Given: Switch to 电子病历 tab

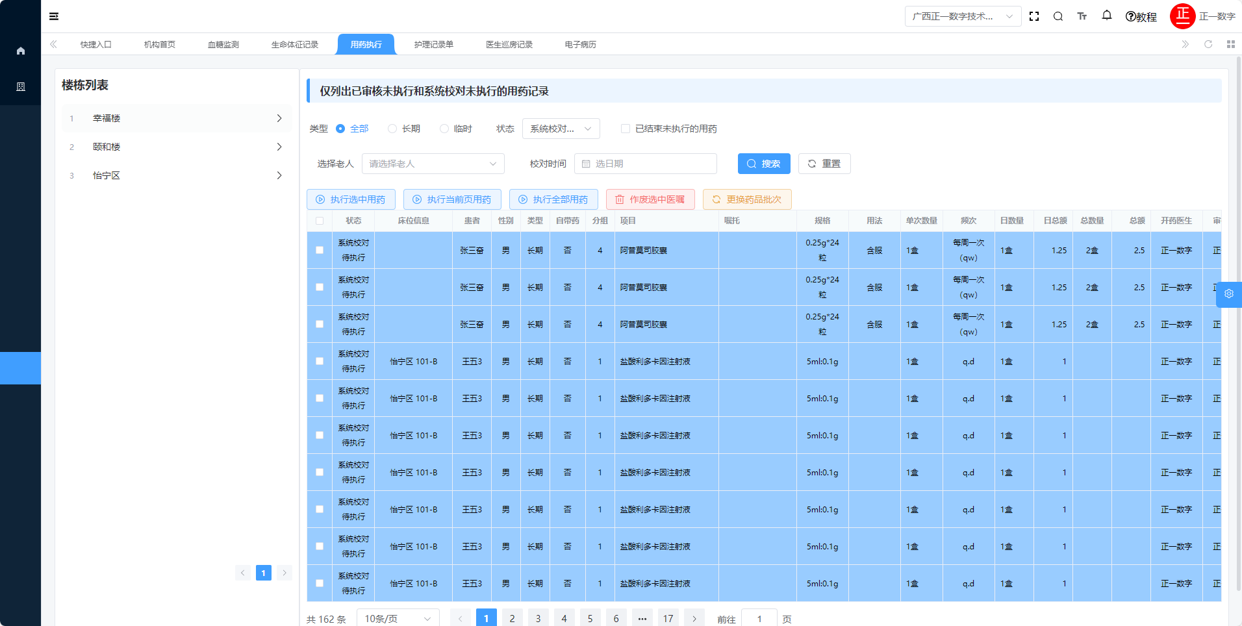Looking at the screenshot, I should [581, 44].
